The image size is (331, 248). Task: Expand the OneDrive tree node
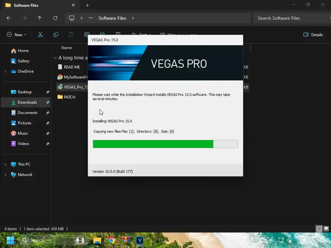click(5, 71)
